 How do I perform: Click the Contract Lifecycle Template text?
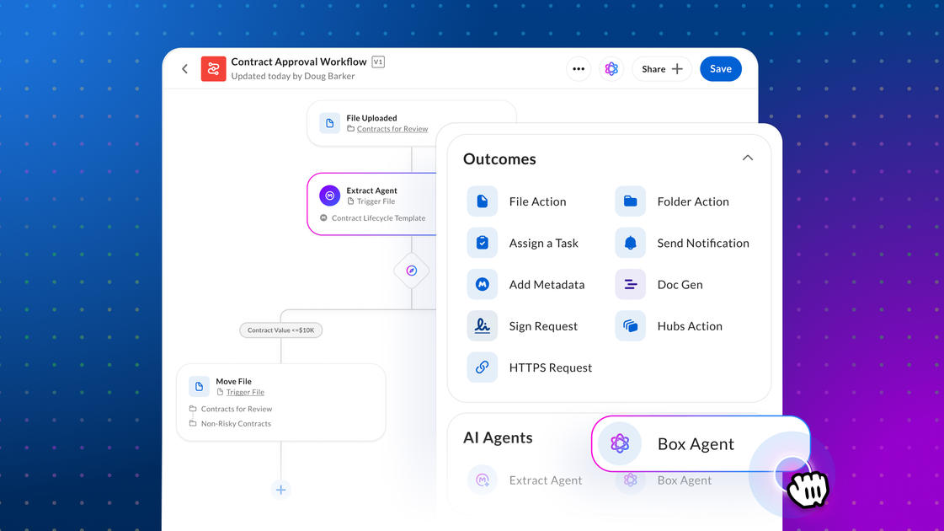coord(378,218)
